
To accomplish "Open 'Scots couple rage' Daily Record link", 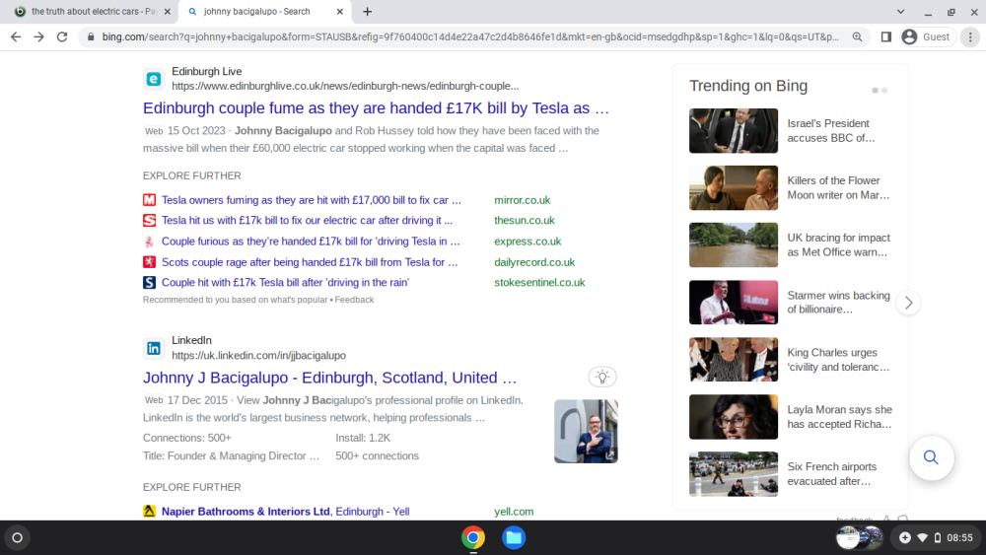I will pos(310,262).
